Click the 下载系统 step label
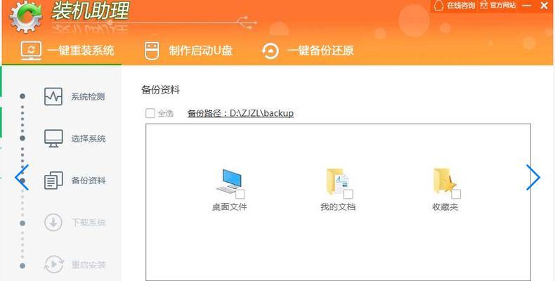The image size is (555, 281). click(x=89, y=223)
